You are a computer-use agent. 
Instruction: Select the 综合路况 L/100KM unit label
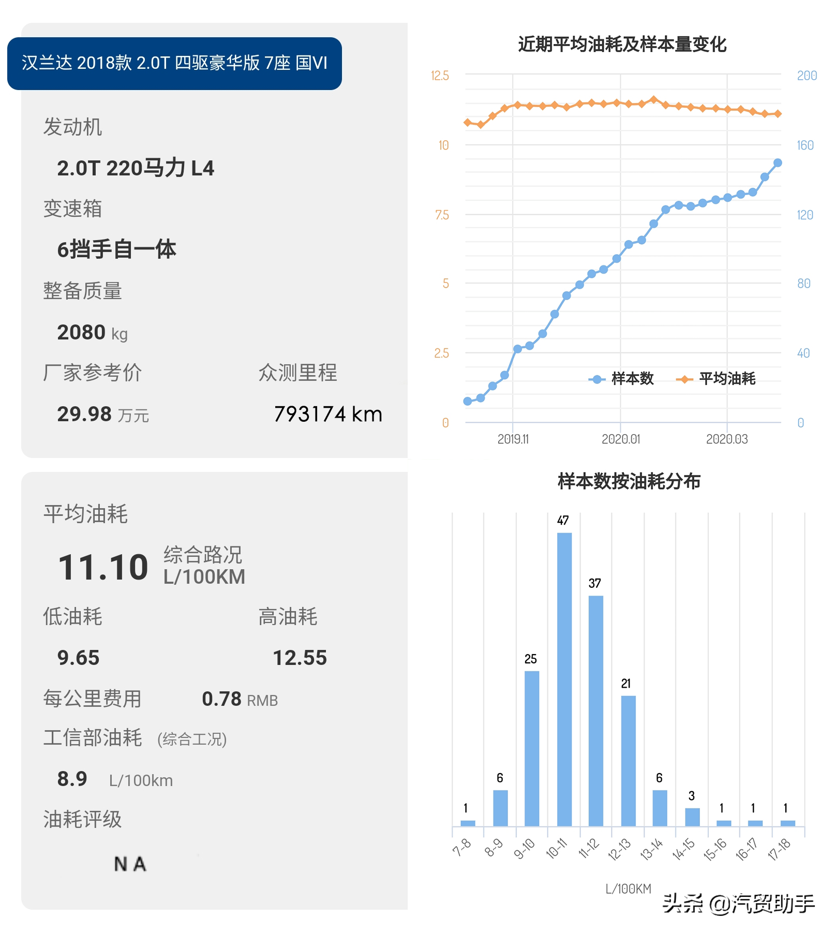point(204,566)
